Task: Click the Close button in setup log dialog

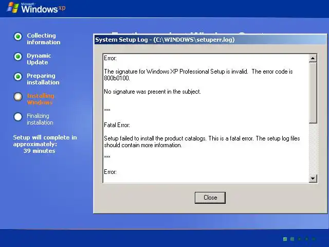Action: [x=210, y=198]
